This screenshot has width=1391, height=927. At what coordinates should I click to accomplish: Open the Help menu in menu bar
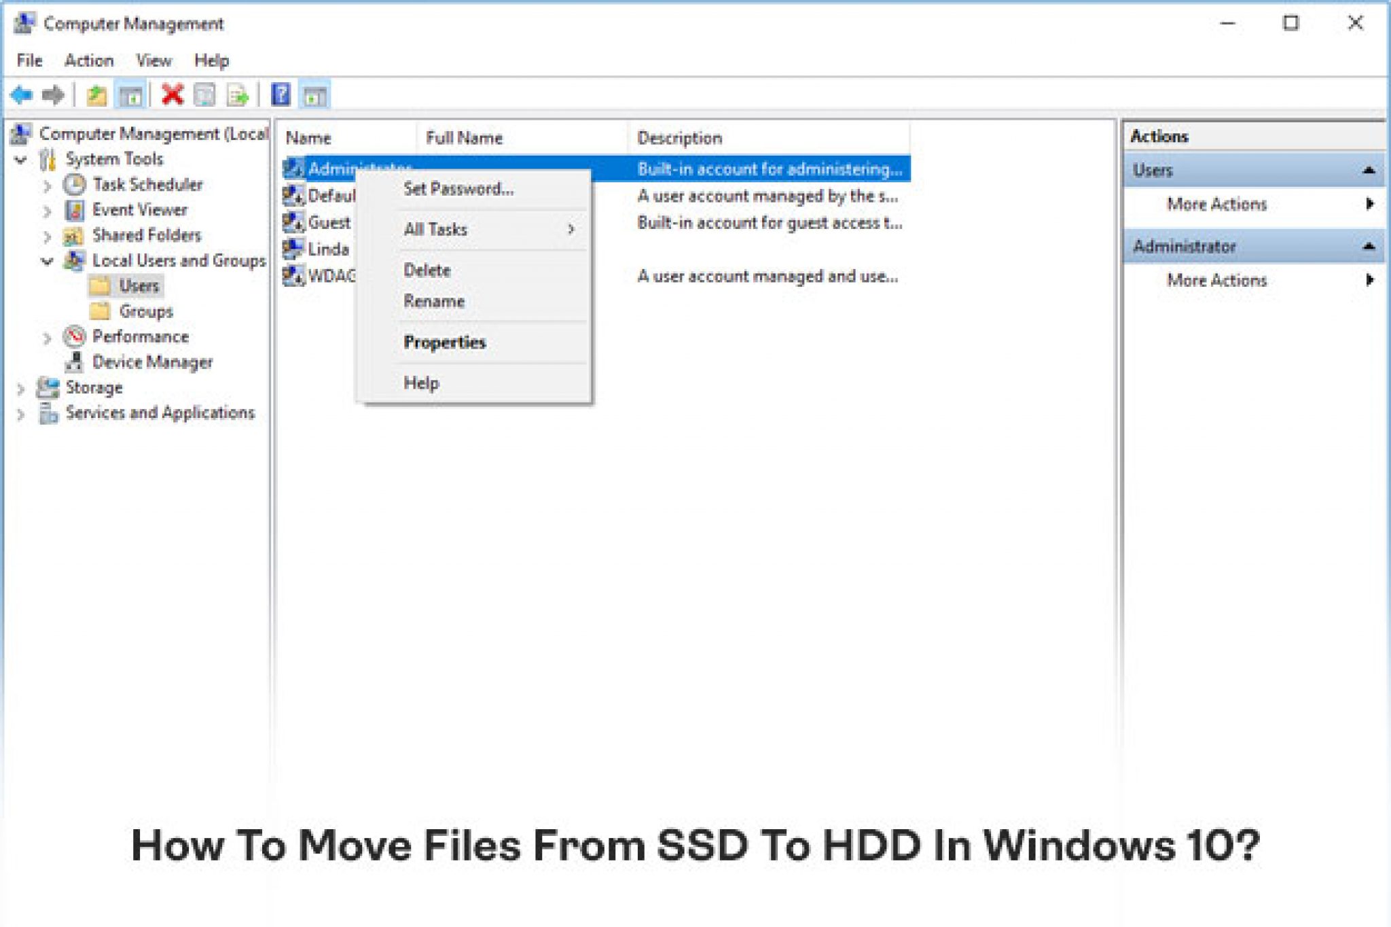(211, 60)
